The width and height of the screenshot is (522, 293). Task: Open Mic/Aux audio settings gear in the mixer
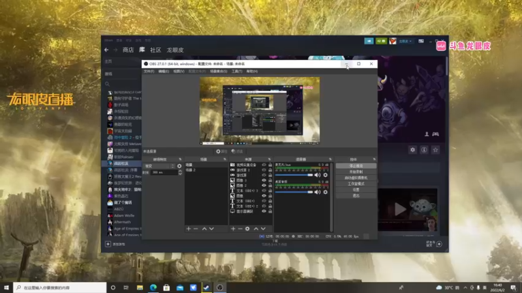pyautogui.click(x=325, y=175)
